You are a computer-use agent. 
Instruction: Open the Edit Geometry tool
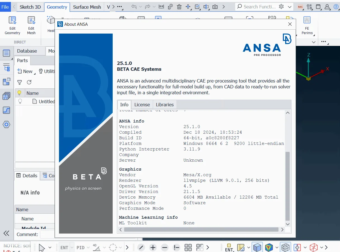click(12, 25)
